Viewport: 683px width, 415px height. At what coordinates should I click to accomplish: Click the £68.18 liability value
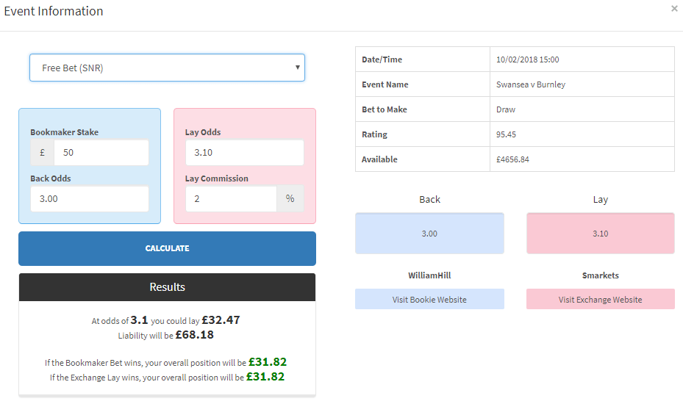[195, 335]
